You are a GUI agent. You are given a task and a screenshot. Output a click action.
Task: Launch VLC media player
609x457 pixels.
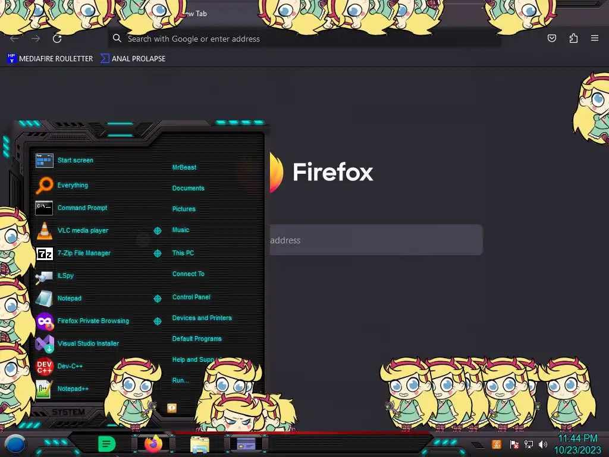[x=72, y=230]
